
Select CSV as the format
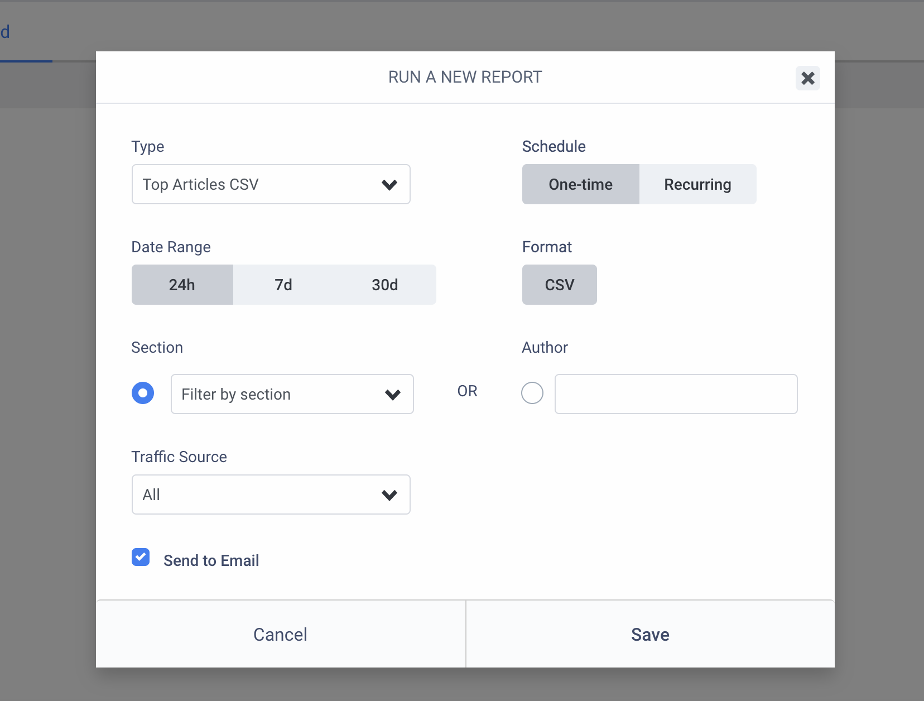[559, 285]
